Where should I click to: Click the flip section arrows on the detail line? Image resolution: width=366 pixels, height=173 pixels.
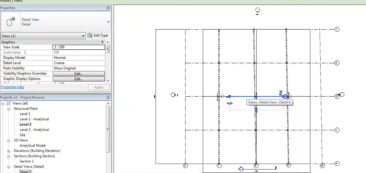pos(280,93)
